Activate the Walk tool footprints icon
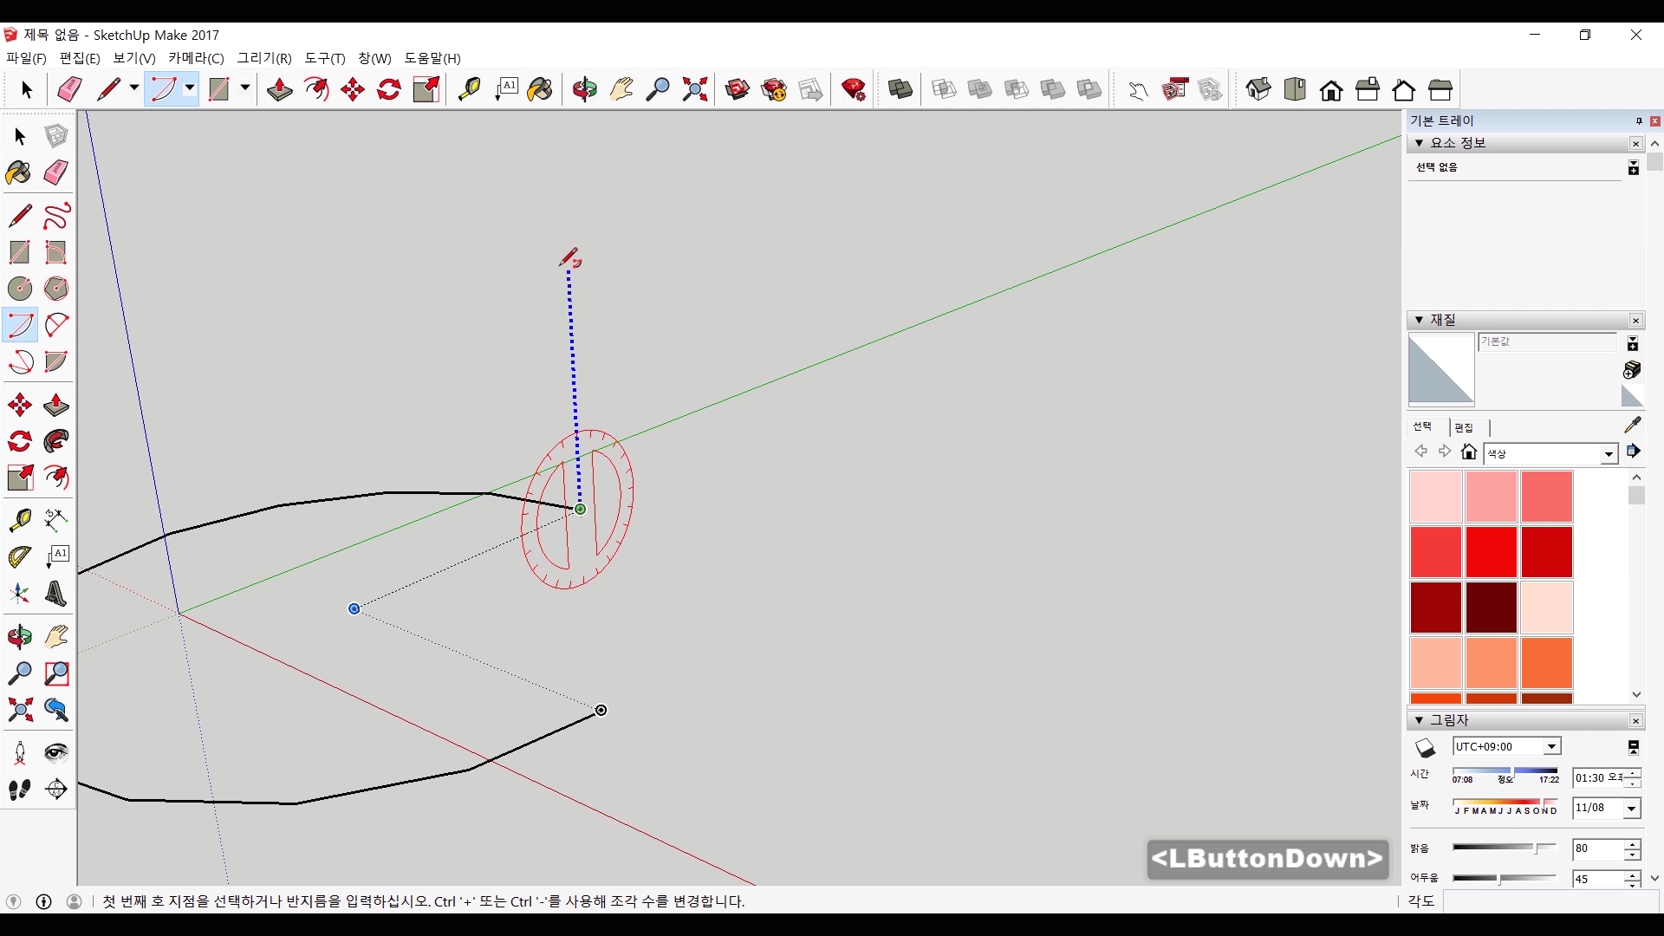The image size is (1664, 936). tap(19, 790)
